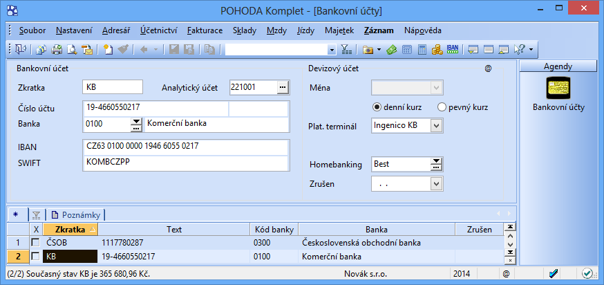Click the plain list panel icon
604x285 pixels.
pyautogui.click(x=489, y=49)
